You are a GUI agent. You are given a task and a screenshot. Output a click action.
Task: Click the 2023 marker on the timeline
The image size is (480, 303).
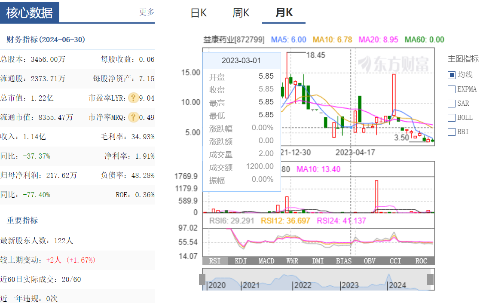350,285
